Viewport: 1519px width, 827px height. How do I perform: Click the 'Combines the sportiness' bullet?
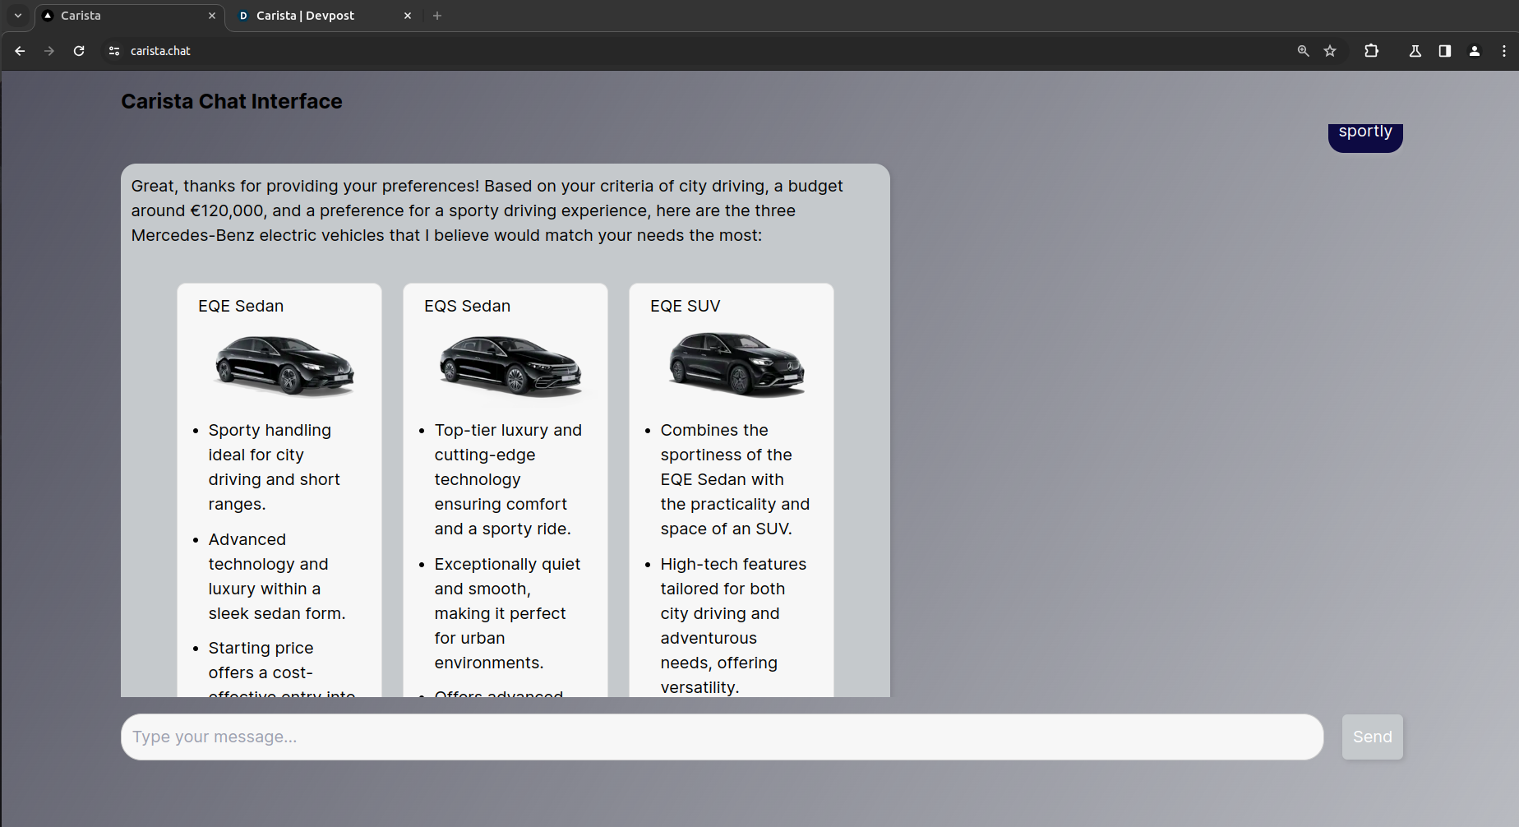(735, 479)
